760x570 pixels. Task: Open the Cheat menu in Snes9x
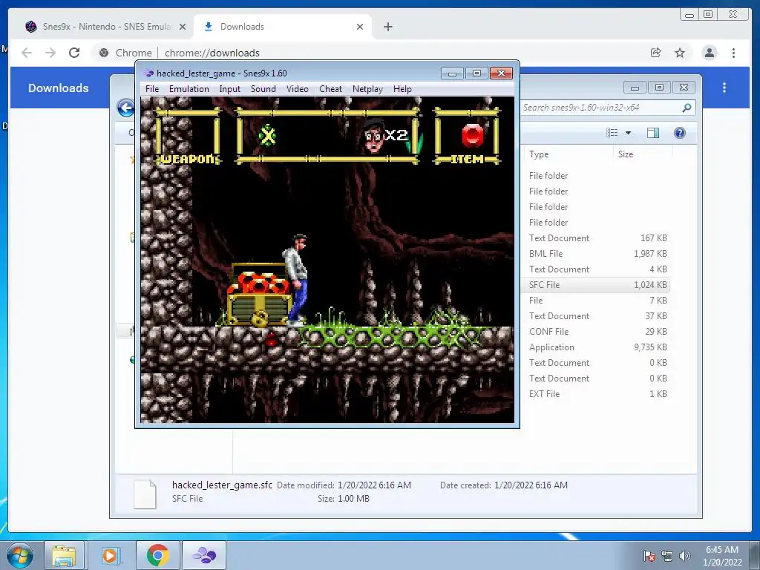pyautogui.click(x=330, y=89)
